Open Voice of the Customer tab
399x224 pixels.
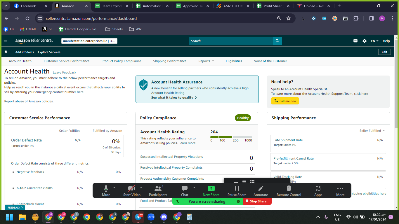(270, 61)
